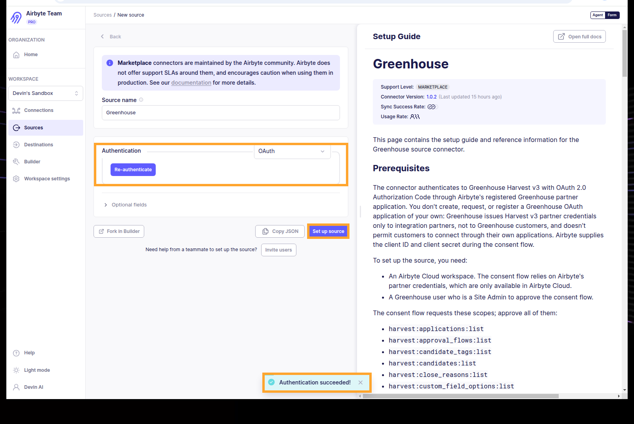
Task: Click the Source name input field
Action: (221, 113)
